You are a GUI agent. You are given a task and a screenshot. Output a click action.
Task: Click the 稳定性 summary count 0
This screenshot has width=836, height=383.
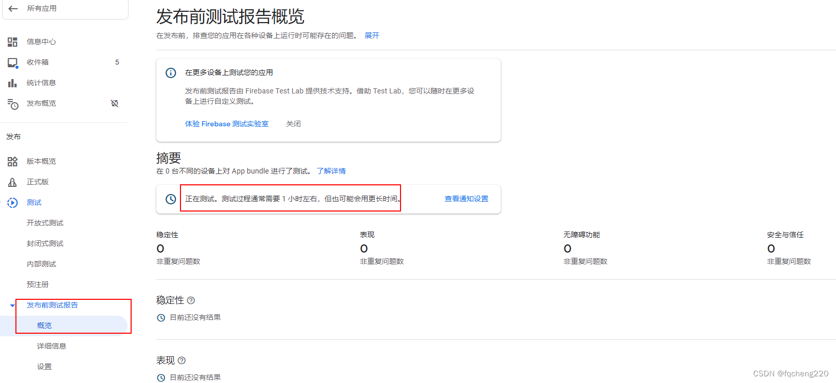point(160,248)
